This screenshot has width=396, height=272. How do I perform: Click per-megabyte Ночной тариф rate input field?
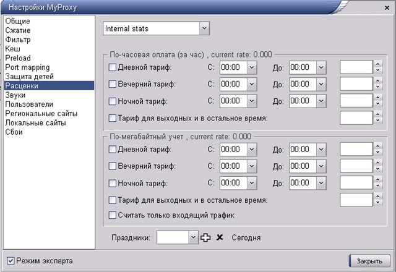click(356, 183)
